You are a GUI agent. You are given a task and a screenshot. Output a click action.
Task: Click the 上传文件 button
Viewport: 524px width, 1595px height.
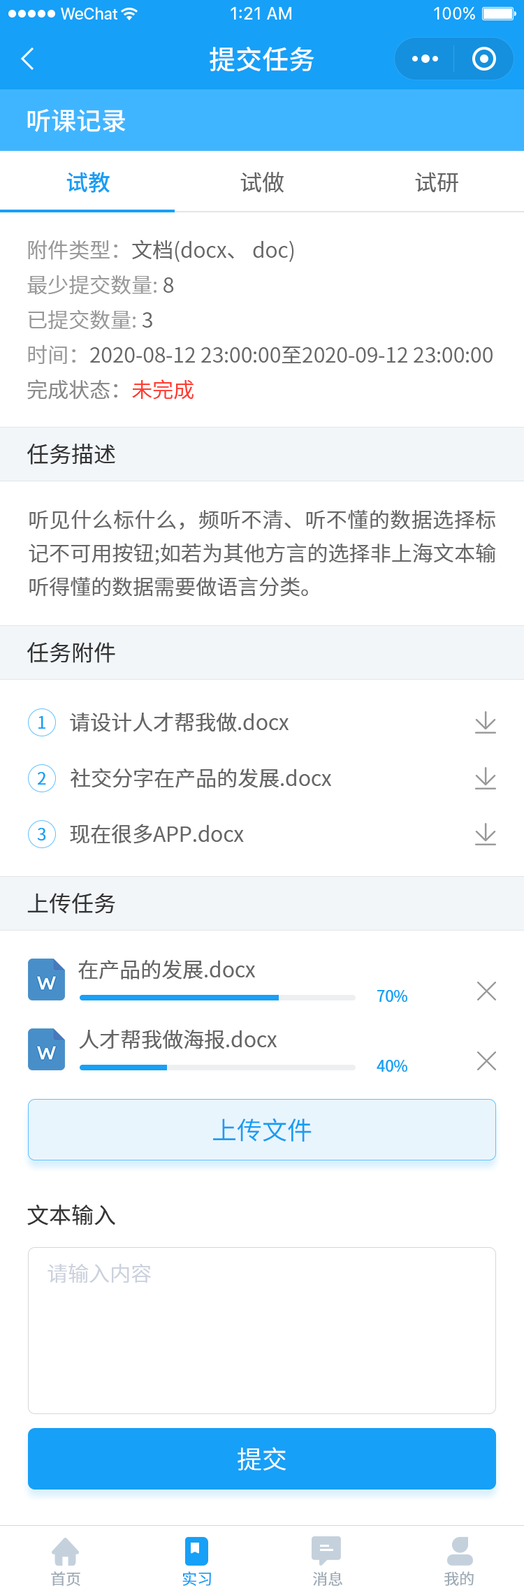click(262, 1130)
